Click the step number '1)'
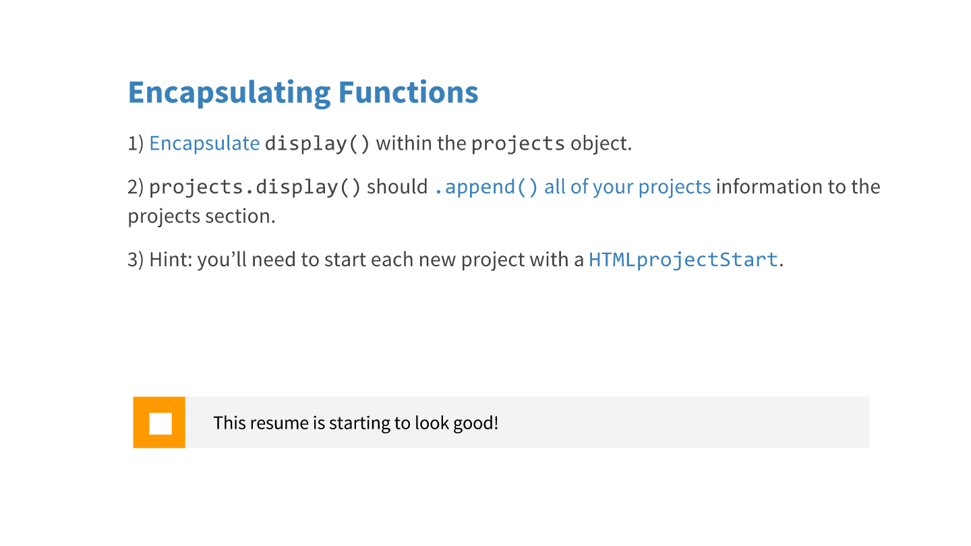 tap(136, 144)
